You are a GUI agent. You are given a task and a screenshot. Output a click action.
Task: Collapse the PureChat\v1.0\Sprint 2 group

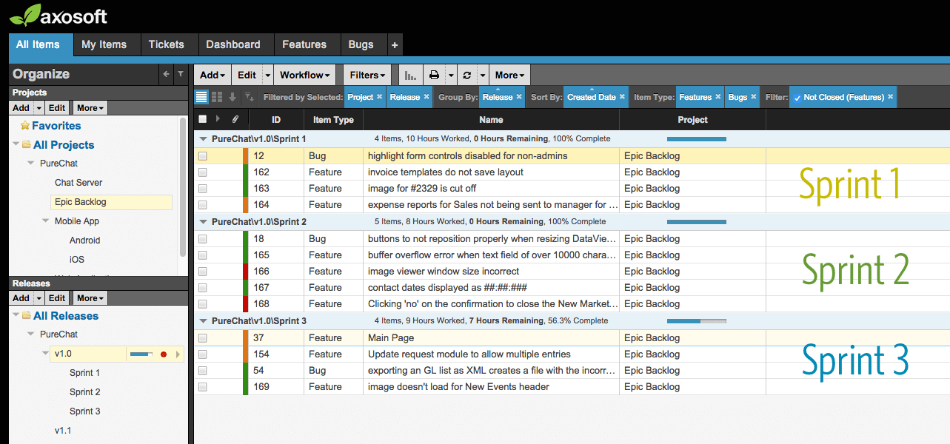tap(203, 222)
